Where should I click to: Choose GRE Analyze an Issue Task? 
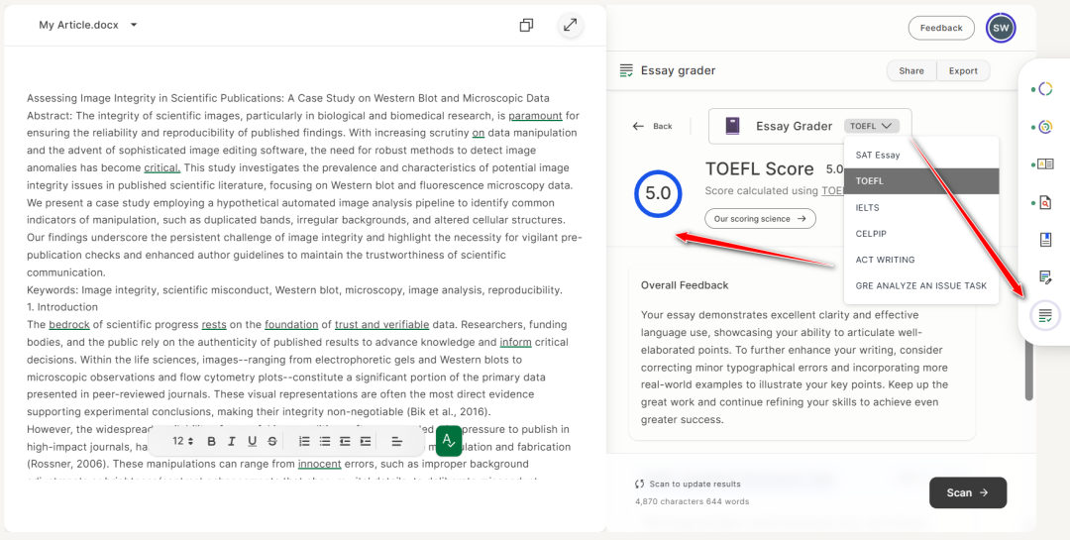click(920, 285)
